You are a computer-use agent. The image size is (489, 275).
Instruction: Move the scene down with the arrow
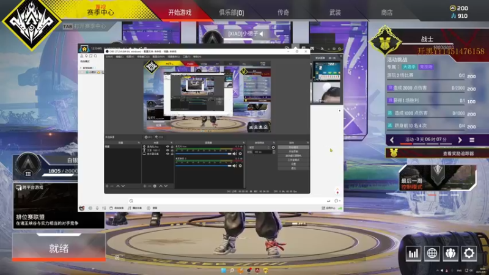(123, 186)
